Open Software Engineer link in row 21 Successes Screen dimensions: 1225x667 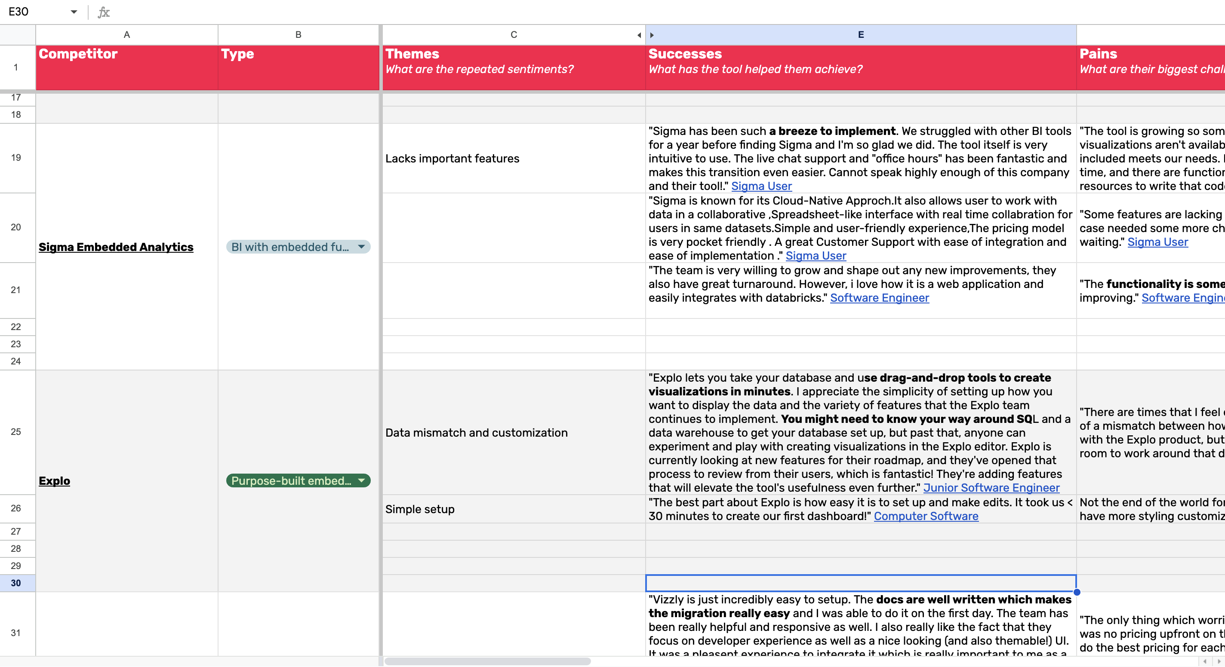click(x=879, y=298)
